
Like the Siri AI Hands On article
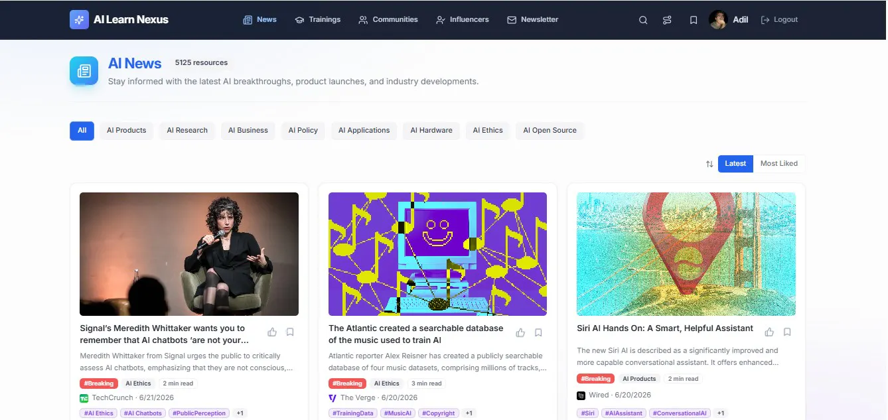tap(769, 332)
